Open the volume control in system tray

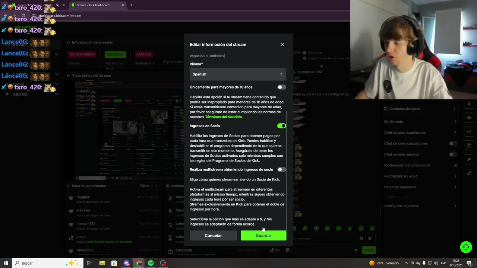[x=436, y=263]
